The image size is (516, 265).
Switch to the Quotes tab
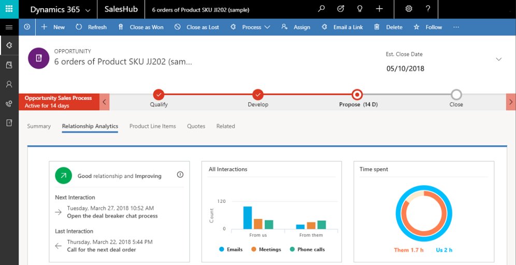[196, 126]
